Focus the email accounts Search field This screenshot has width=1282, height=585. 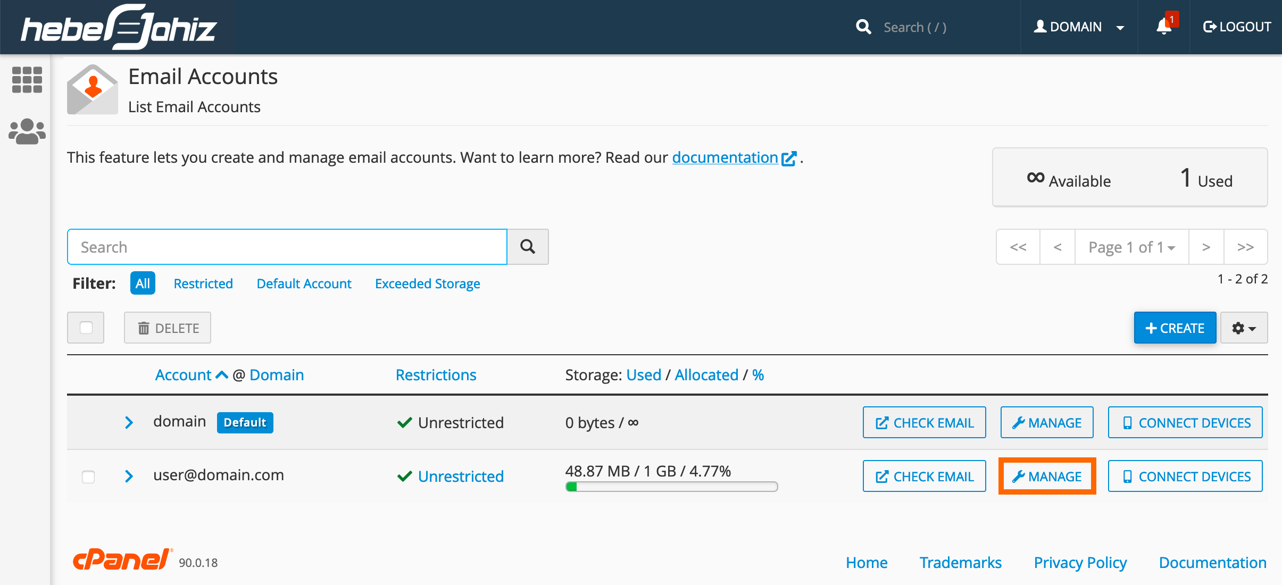(287, 247)
